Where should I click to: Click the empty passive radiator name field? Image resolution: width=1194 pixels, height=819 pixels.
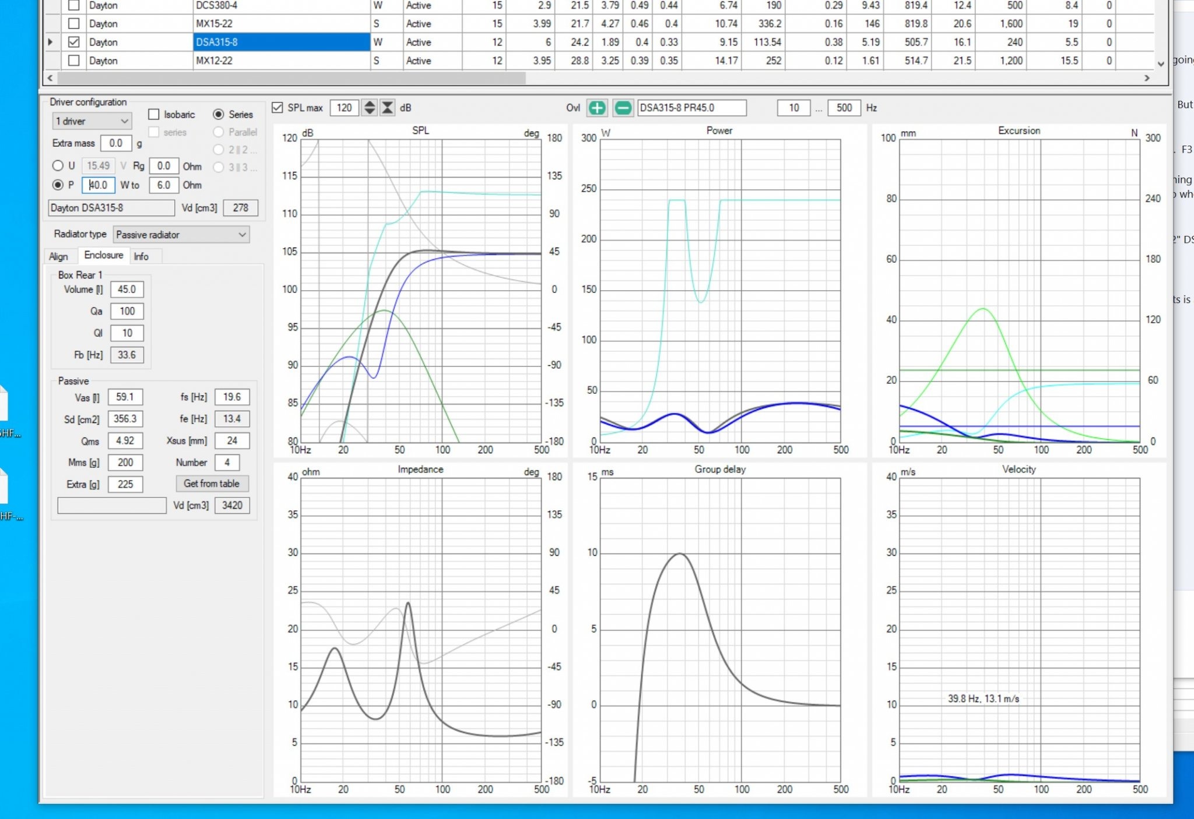click(112, 506)
